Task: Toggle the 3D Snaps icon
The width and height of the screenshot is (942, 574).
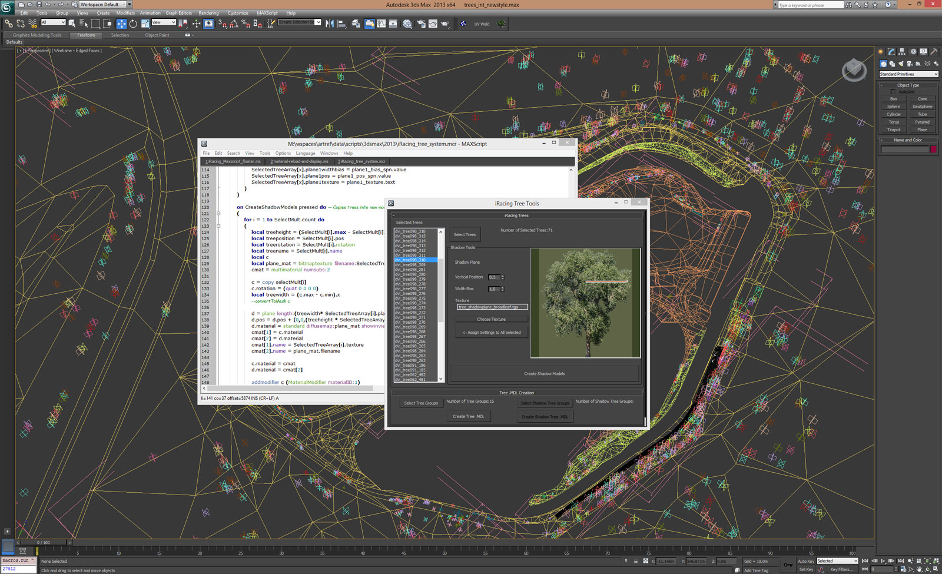Action: click(223, 24)
